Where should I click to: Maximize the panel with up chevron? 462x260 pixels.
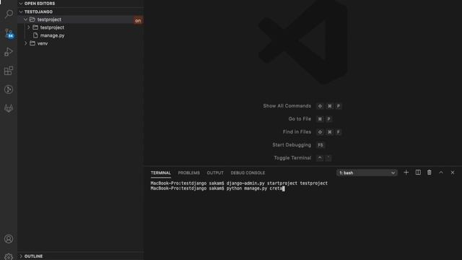click(441, 173)
